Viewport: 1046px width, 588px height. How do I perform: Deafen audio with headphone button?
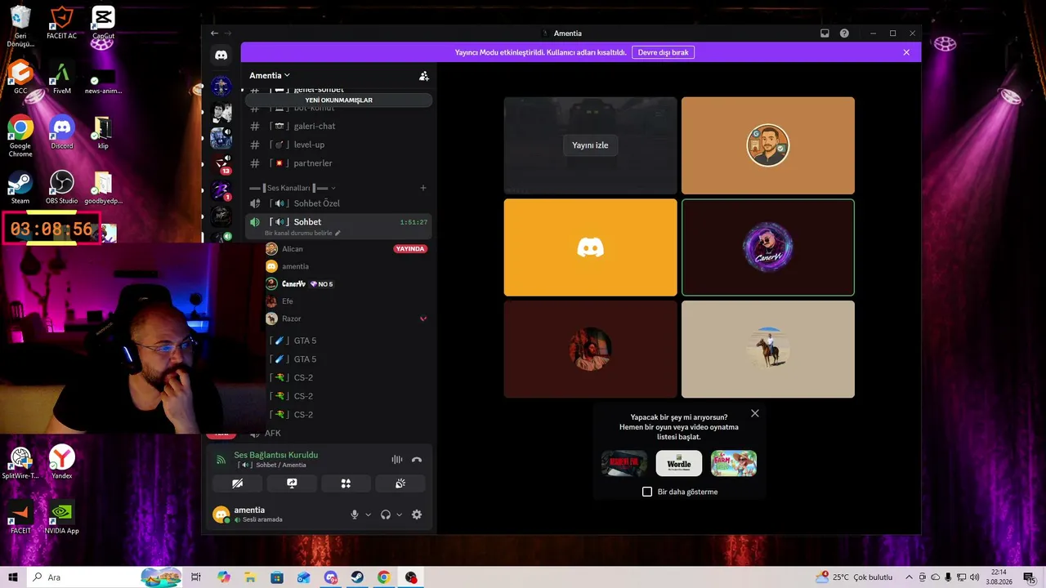(x=386, y=514)
